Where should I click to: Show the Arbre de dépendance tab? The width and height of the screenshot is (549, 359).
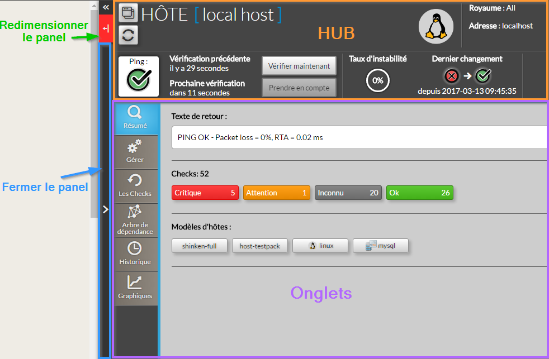(x=135, y=220)
